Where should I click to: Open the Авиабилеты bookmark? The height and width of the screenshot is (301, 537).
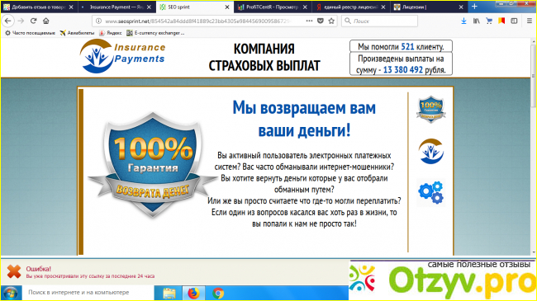point(77,33)
